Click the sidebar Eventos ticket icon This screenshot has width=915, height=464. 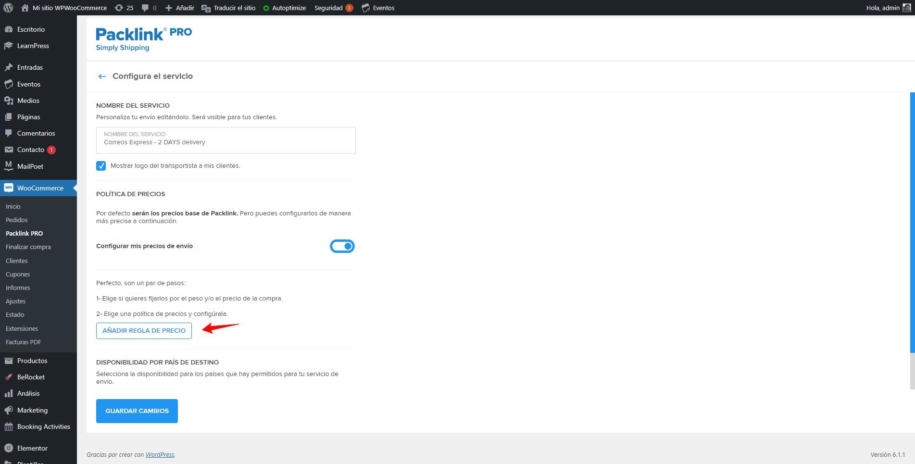[9, 84]
